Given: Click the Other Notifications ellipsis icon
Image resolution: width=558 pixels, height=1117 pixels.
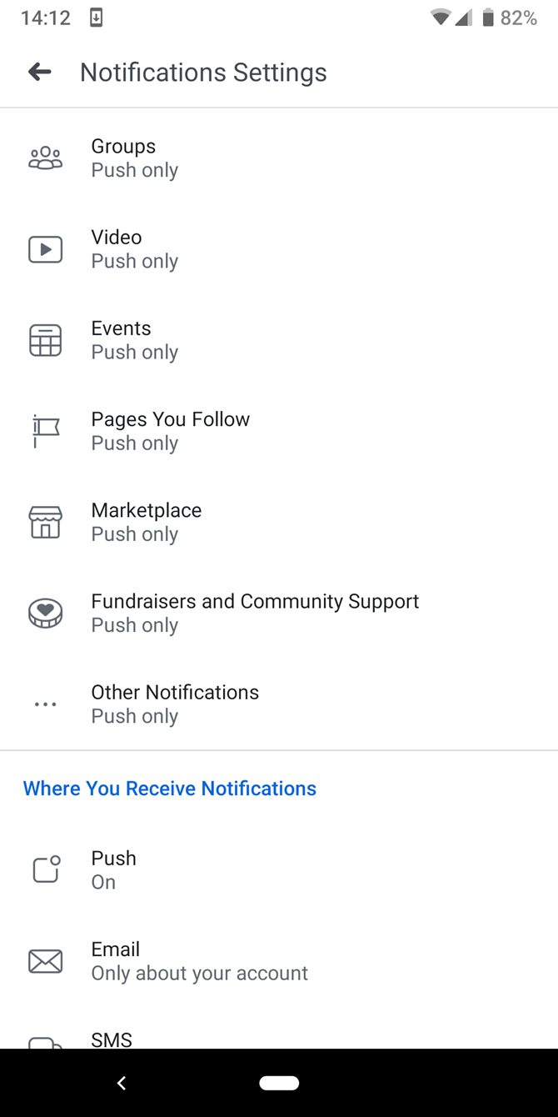Looking at the screenshot, I should 45,704.
